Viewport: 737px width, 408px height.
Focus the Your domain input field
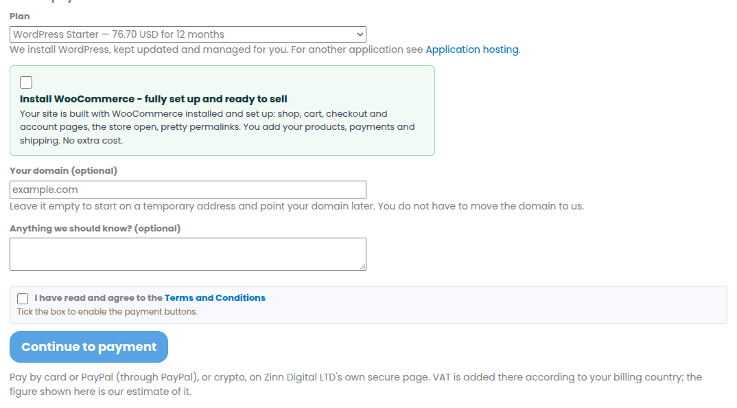pos(187,190)
